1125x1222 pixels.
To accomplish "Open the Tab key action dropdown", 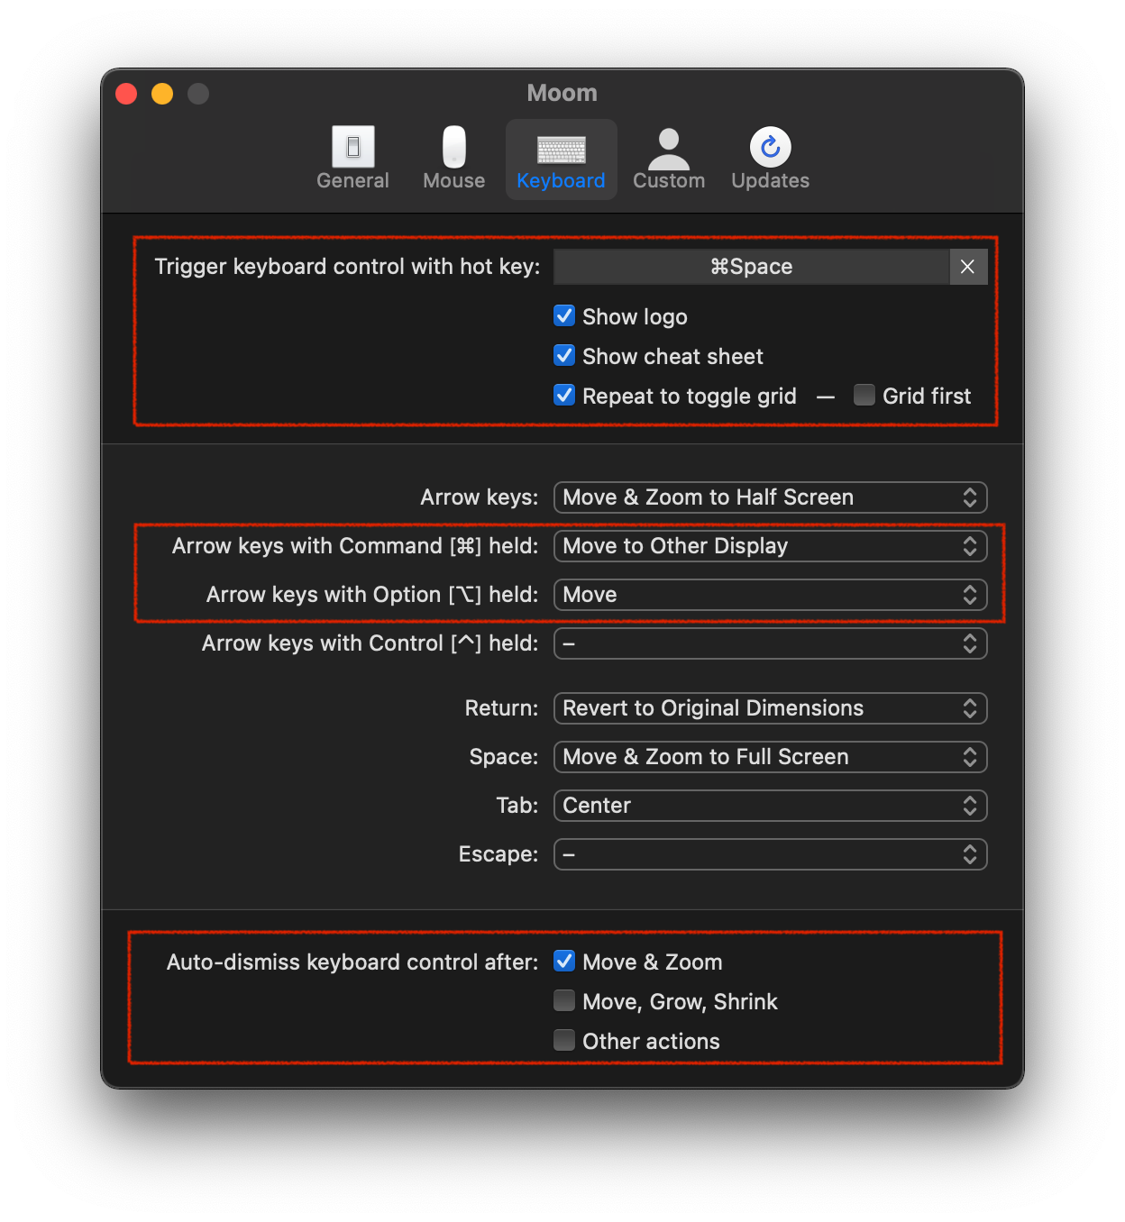I will tap(771, 806).
